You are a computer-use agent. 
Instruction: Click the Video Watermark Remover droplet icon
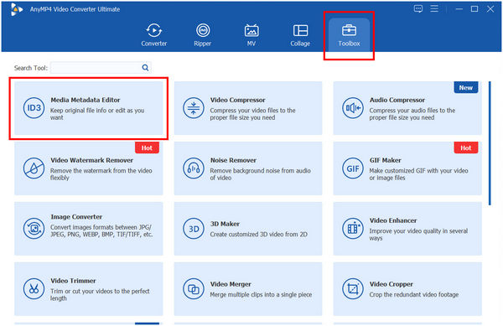34,168
